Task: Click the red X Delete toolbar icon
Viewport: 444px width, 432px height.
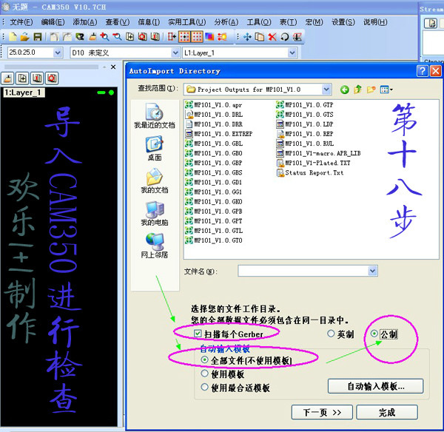Action: click(272, 37)
